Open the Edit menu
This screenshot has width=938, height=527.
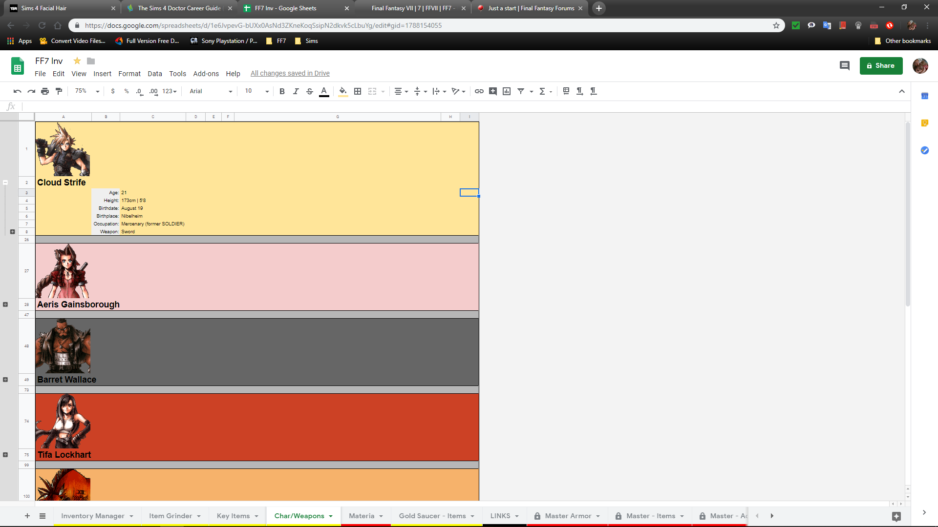(x=59, y=74)
